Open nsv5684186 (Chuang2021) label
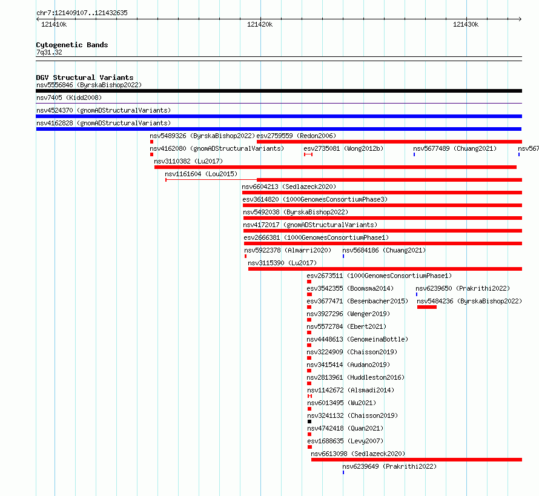This screenshot has height=496, width=539. pyautogui.click(x=384, y=250)
